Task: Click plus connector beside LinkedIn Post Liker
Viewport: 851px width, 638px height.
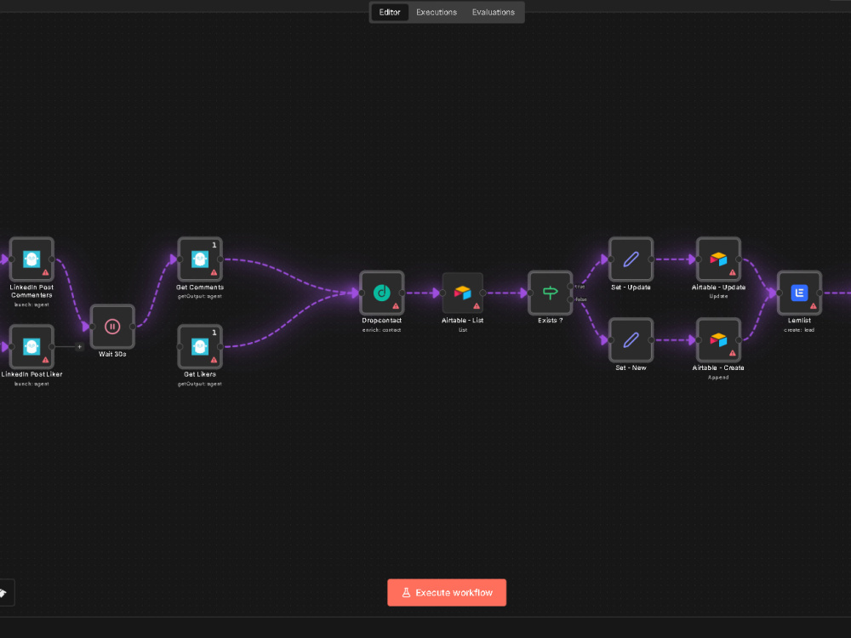Action: click(x=79, y=347)
